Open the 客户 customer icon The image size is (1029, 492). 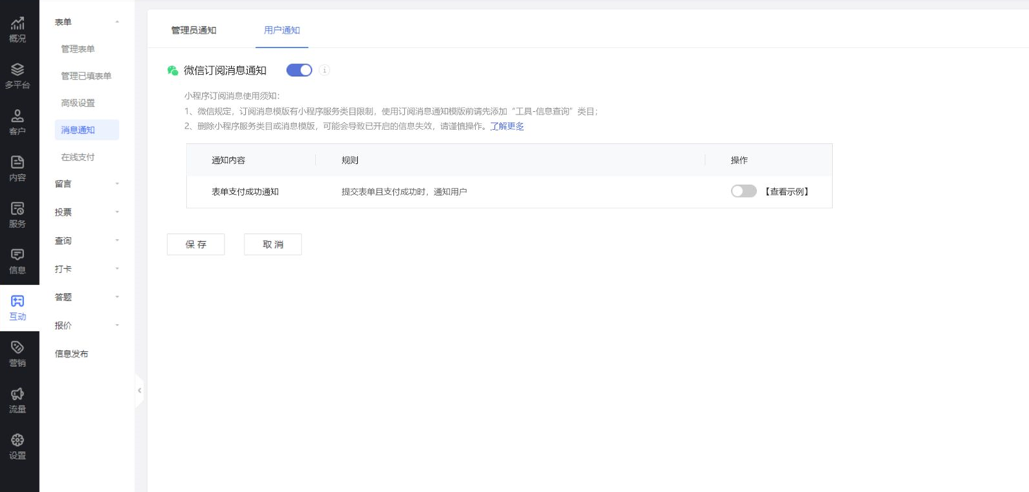(x=18, y=117)
